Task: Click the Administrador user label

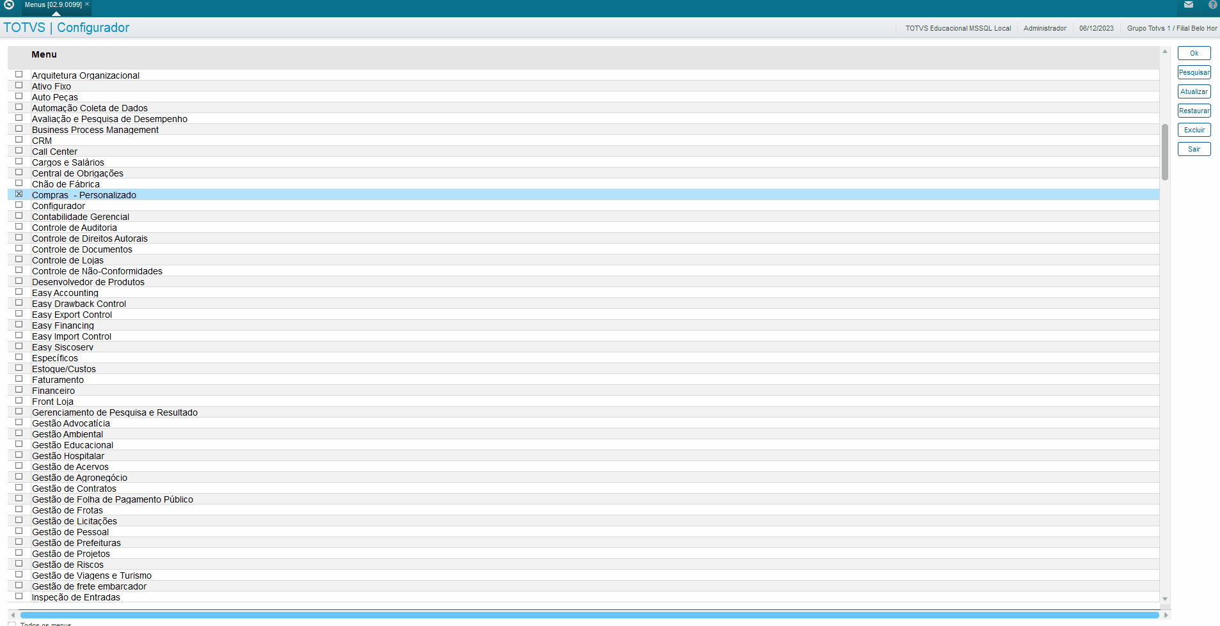Action: coord(1045,28)
